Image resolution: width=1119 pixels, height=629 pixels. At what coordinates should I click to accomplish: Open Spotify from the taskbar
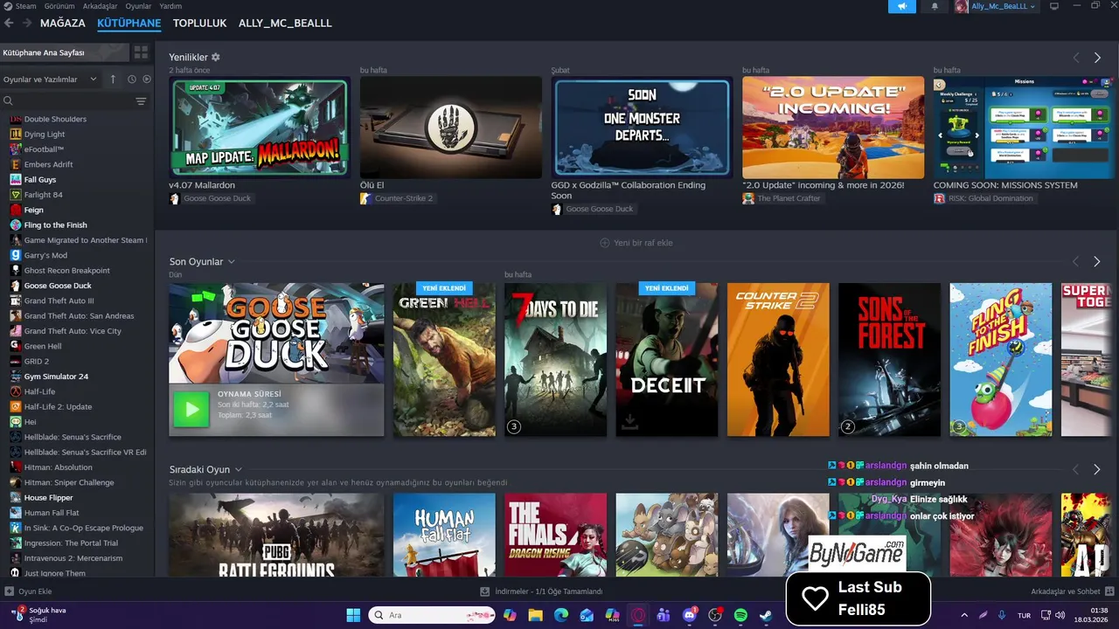click(x=740, y=615)
